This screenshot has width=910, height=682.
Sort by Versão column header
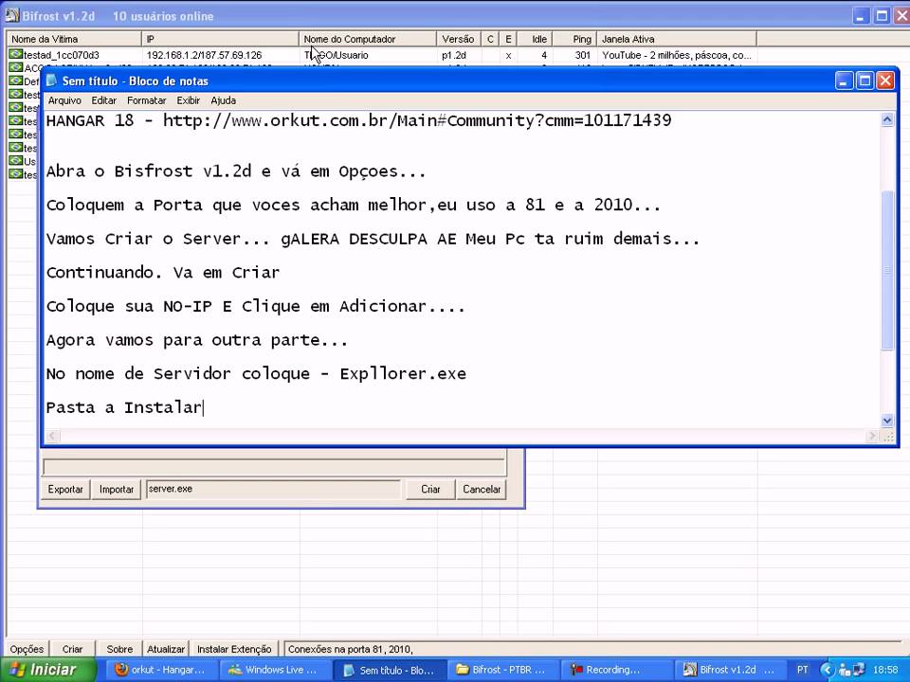(459, 39)
